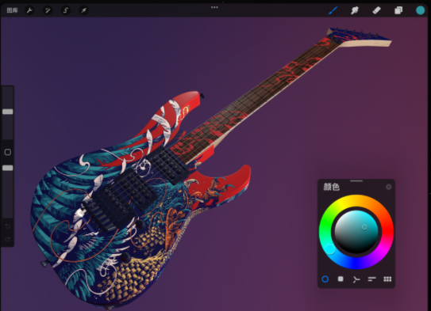Select the Eraser tool
This screenshot has width=431, height=311.
(376, 10)
